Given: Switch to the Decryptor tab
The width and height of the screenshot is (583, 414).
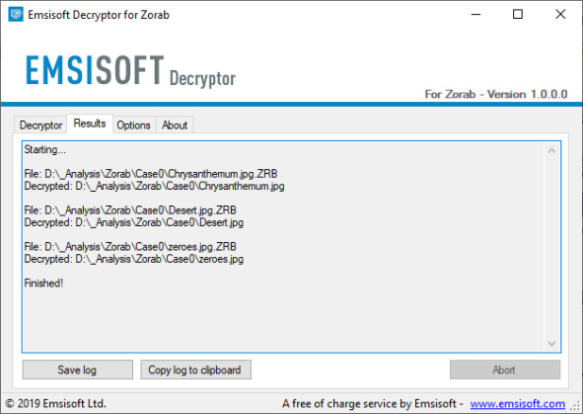Looking at the screenshot, I should (40, 125).
